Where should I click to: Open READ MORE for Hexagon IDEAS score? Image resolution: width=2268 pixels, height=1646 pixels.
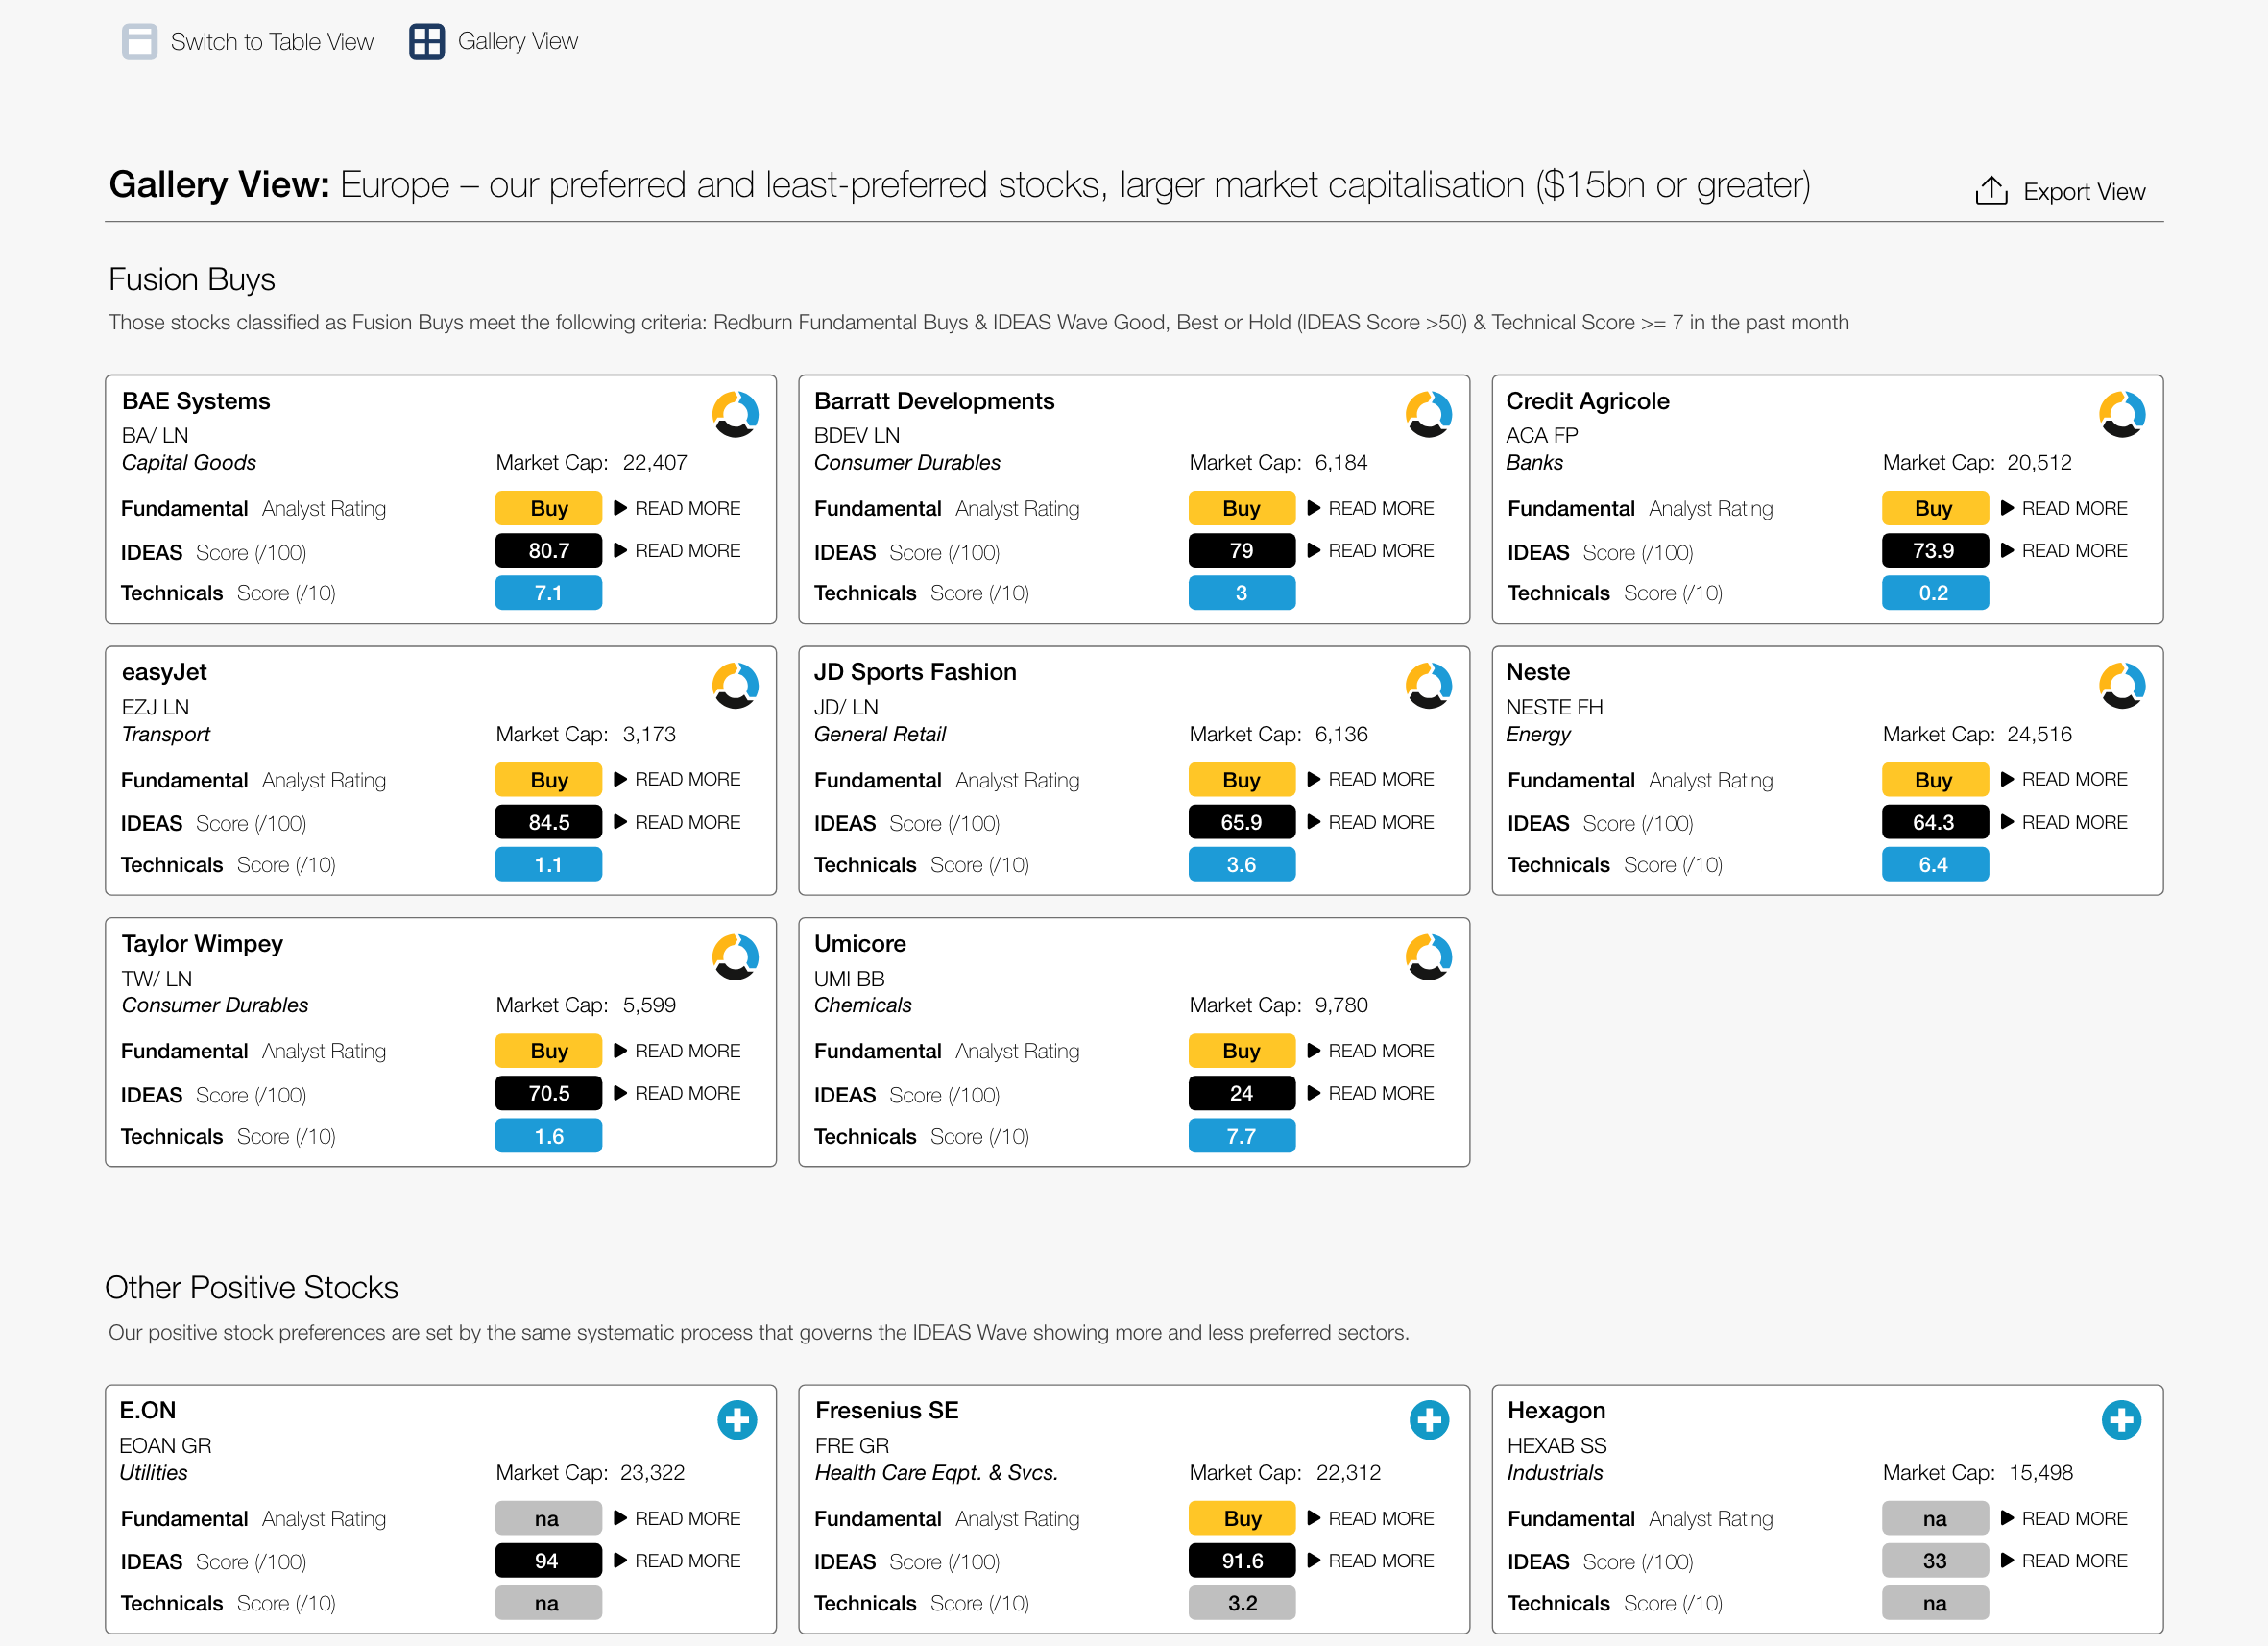click(x=2064, y=1561)
